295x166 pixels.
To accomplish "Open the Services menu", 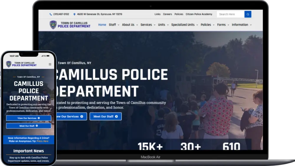I will click(x=146, y=25).
